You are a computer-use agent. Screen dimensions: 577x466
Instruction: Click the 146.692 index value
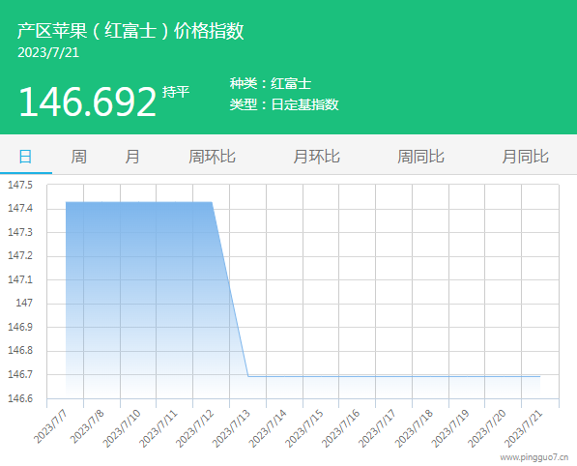click(x=88, y=102)
